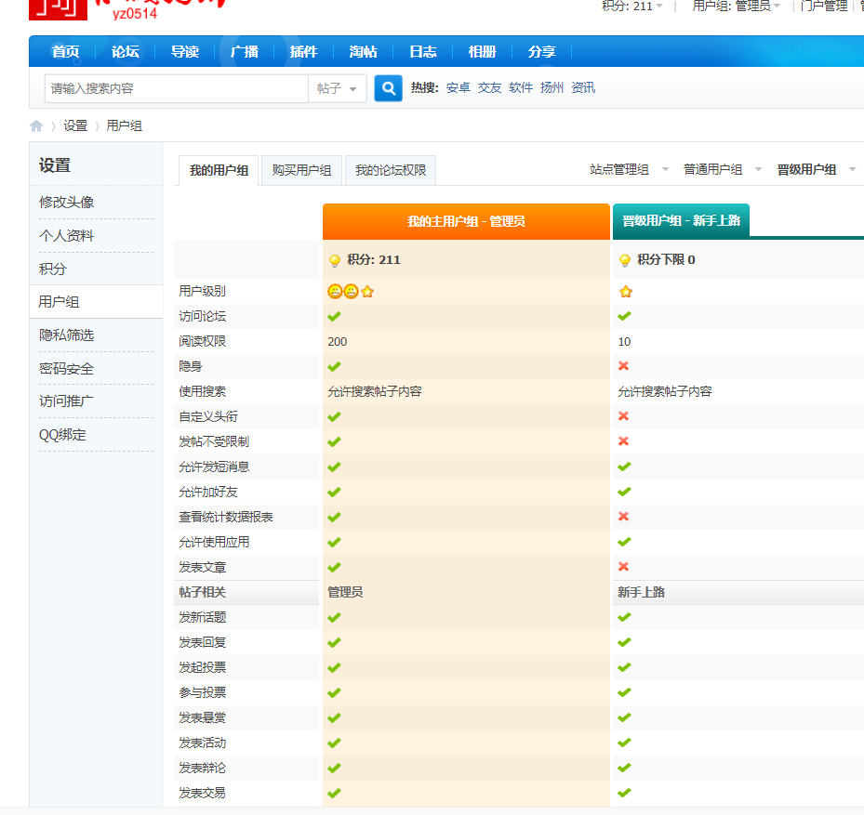The image size is (864, 815).
Task: Click 用户组 in the breadcrumb
Action: tap(125, 126)
